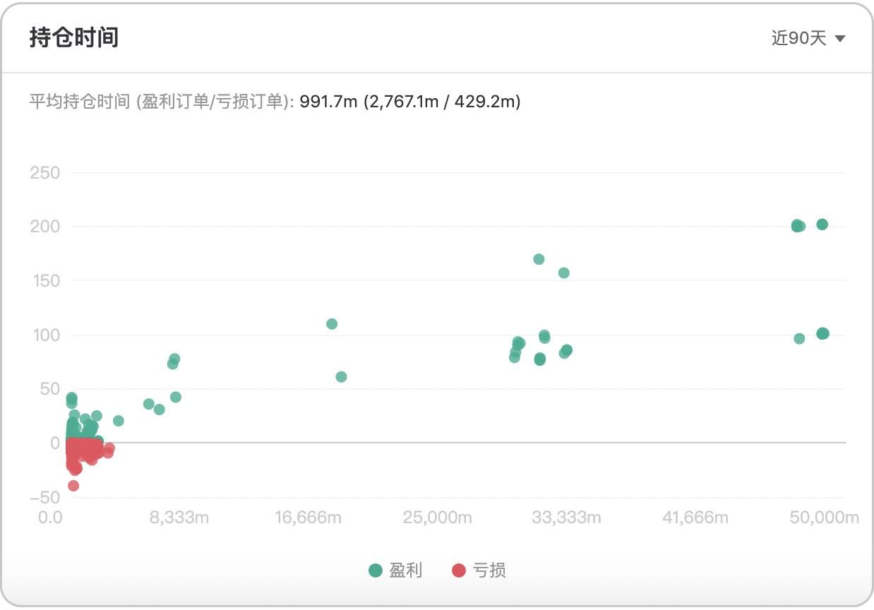The height and width of the screenshot is (610, 874).
Task: Click the green 盈利 legend dot
Action: (x=376, y=570)
